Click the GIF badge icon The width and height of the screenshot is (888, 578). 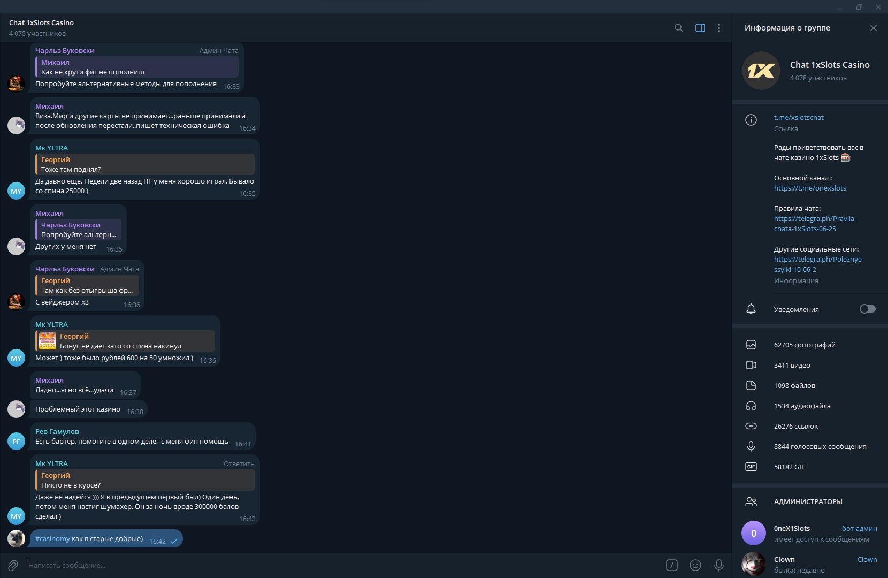[751, 467]
